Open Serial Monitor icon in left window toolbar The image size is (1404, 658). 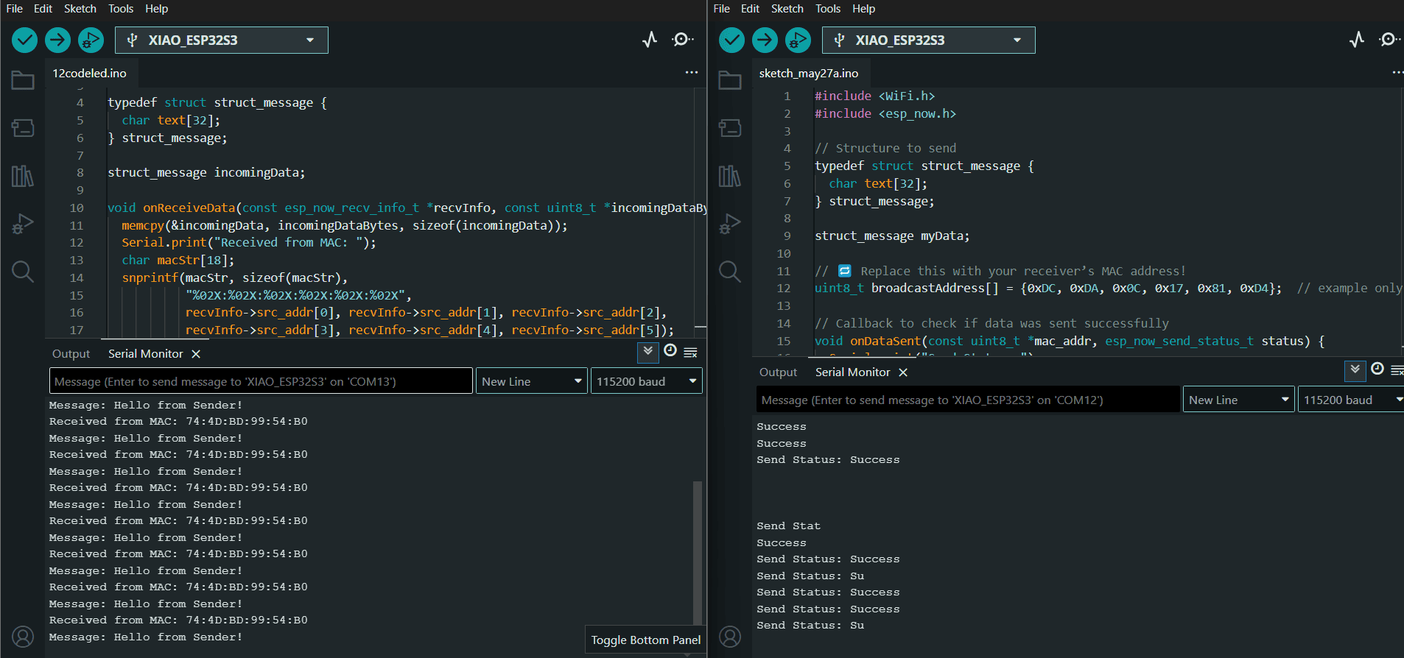(x=683, y=40)
